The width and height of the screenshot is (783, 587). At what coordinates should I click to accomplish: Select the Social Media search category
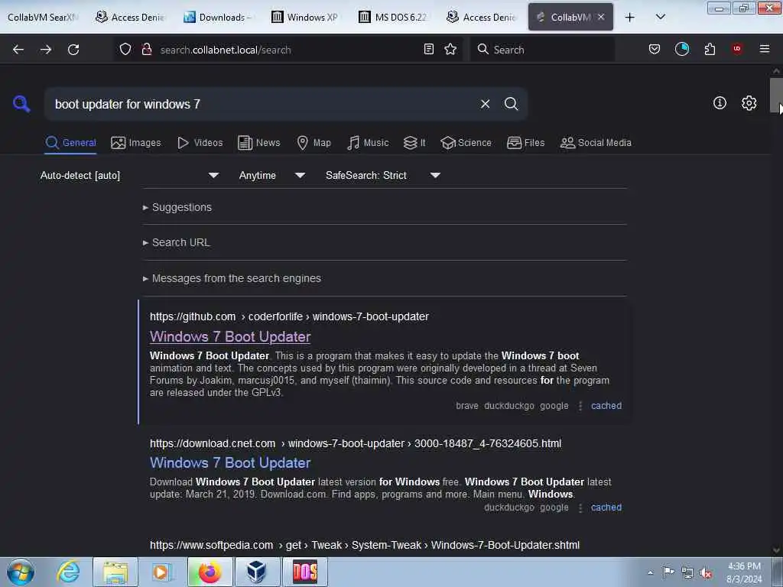(596, 143)
